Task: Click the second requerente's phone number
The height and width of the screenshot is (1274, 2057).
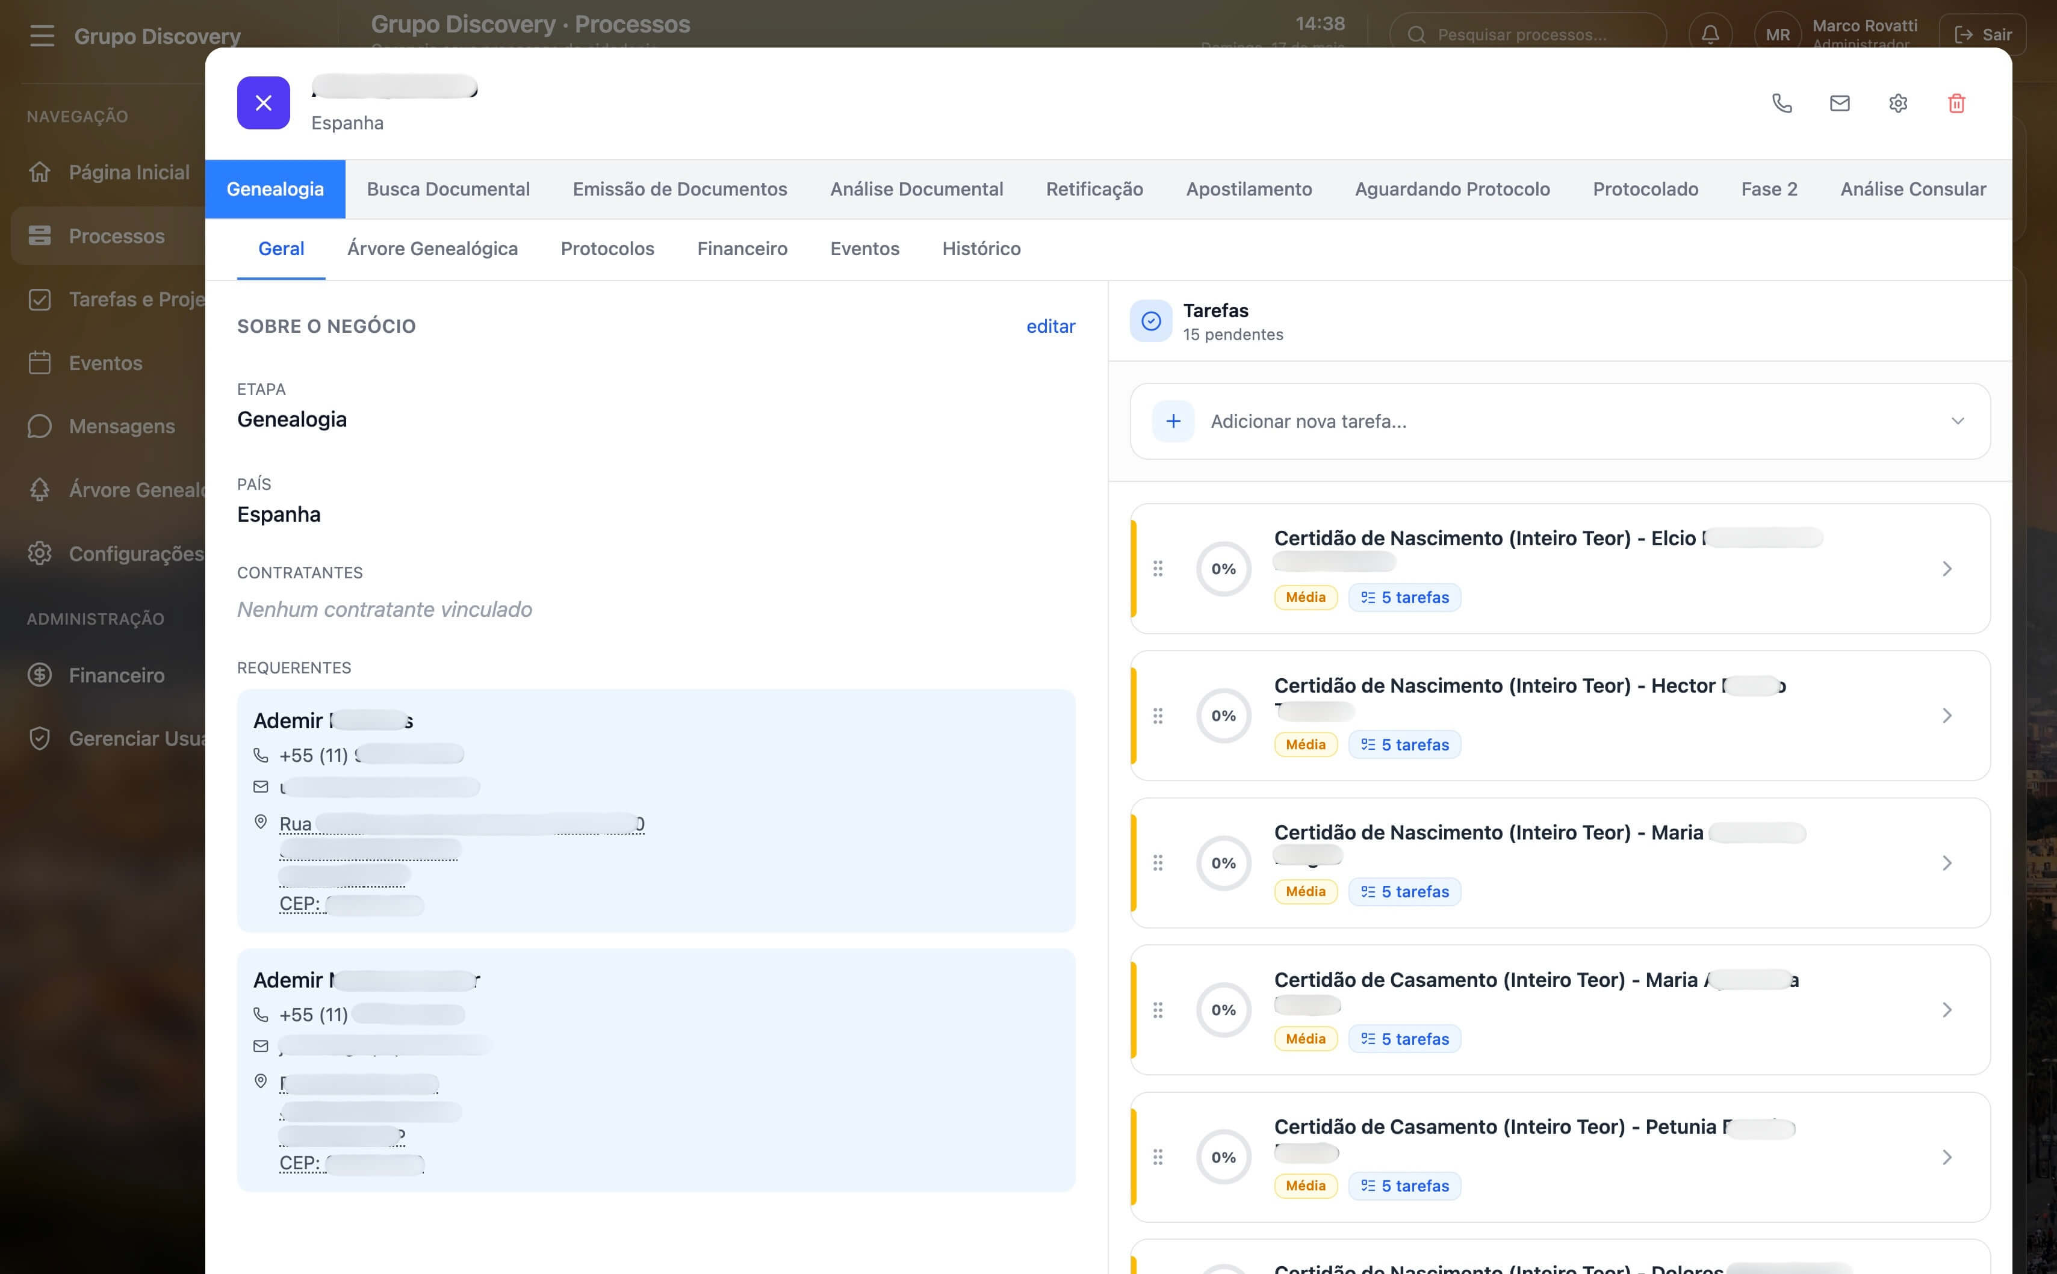Action: (x=371, y=1015)
